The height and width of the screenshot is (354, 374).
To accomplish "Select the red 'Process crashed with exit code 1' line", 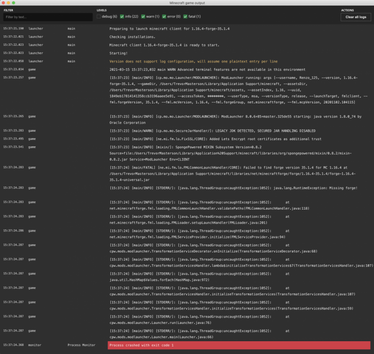I will [x=239, y=345].
